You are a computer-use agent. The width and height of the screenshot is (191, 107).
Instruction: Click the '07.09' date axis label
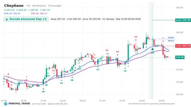102,100
